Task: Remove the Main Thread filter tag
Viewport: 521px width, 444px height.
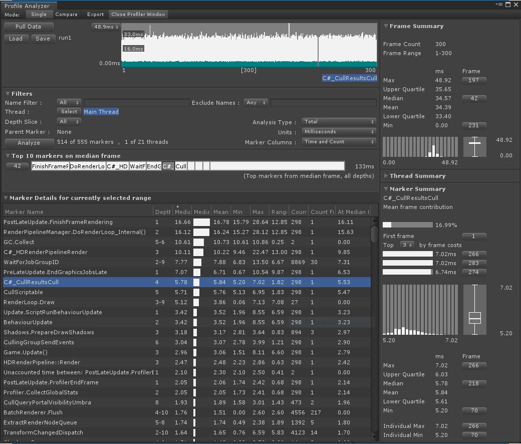Action: (x=101, y=112)
